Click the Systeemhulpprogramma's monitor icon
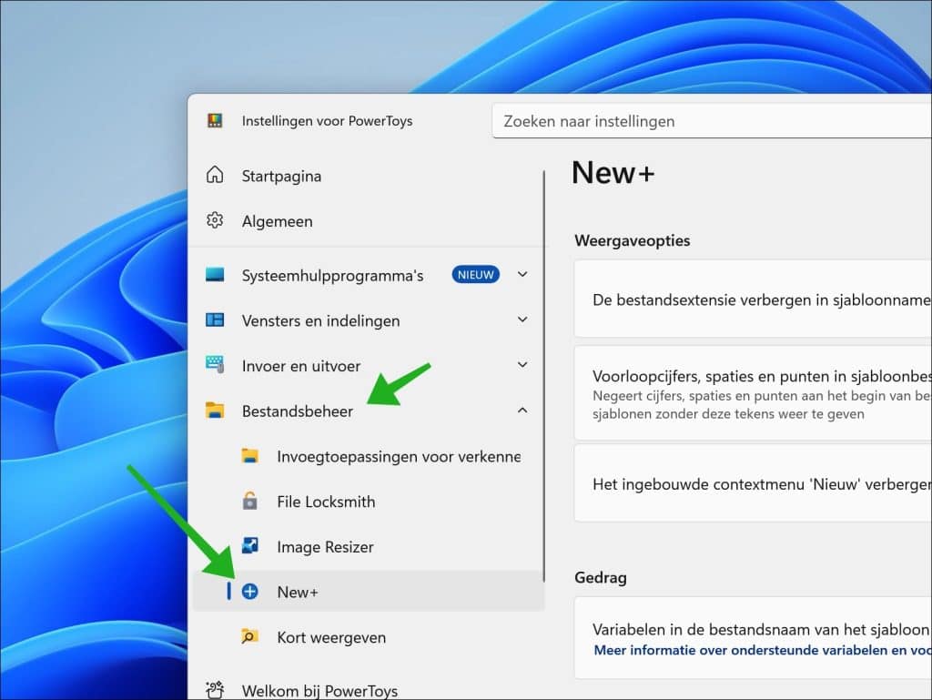This screenshot has height=700, width=932. click(x=215, y=275)
